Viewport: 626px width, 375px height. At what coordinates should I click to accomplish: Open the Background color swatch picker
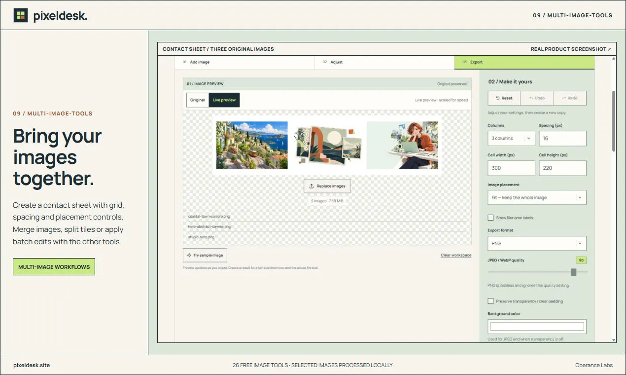[537, 326]
